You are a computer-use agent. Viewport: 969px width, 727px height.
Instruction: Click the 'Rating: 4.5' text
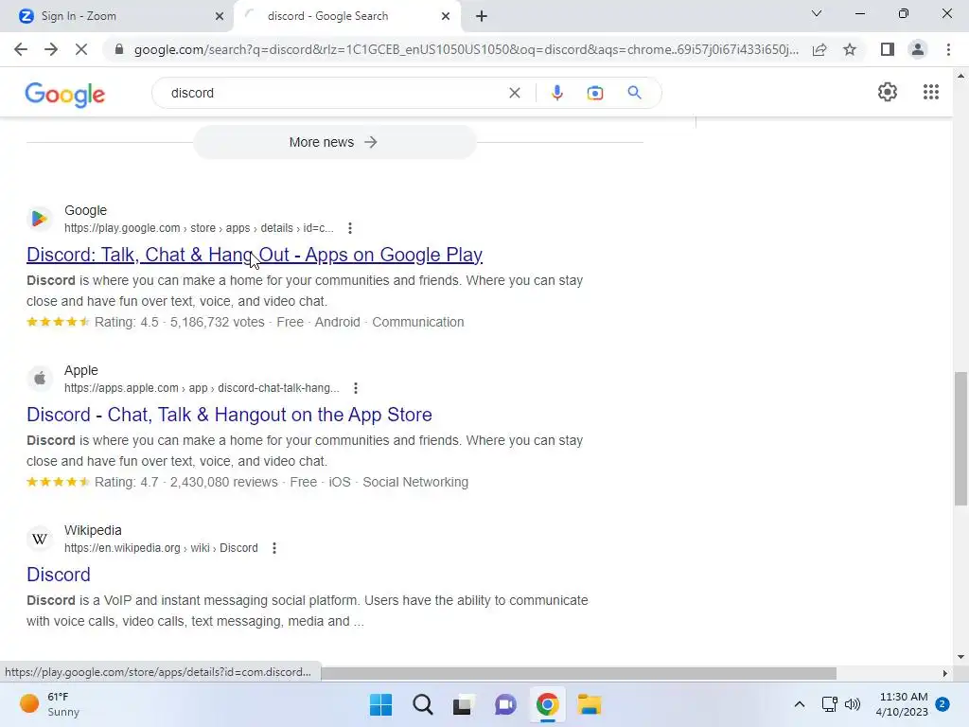pyautogui.click(x=126, y=323)
